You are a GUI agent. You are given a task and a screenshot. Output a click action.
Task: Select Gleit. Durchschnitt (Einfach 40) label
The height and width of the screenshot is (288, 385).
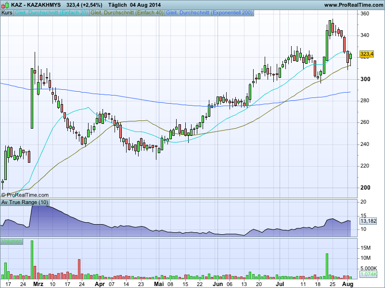pyautogui.click(x=127, y=12)
